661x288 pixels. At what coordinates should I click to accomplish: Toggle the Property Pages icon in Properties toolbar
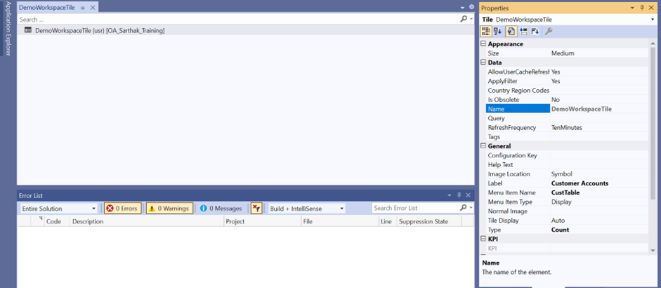click(510, 31)
